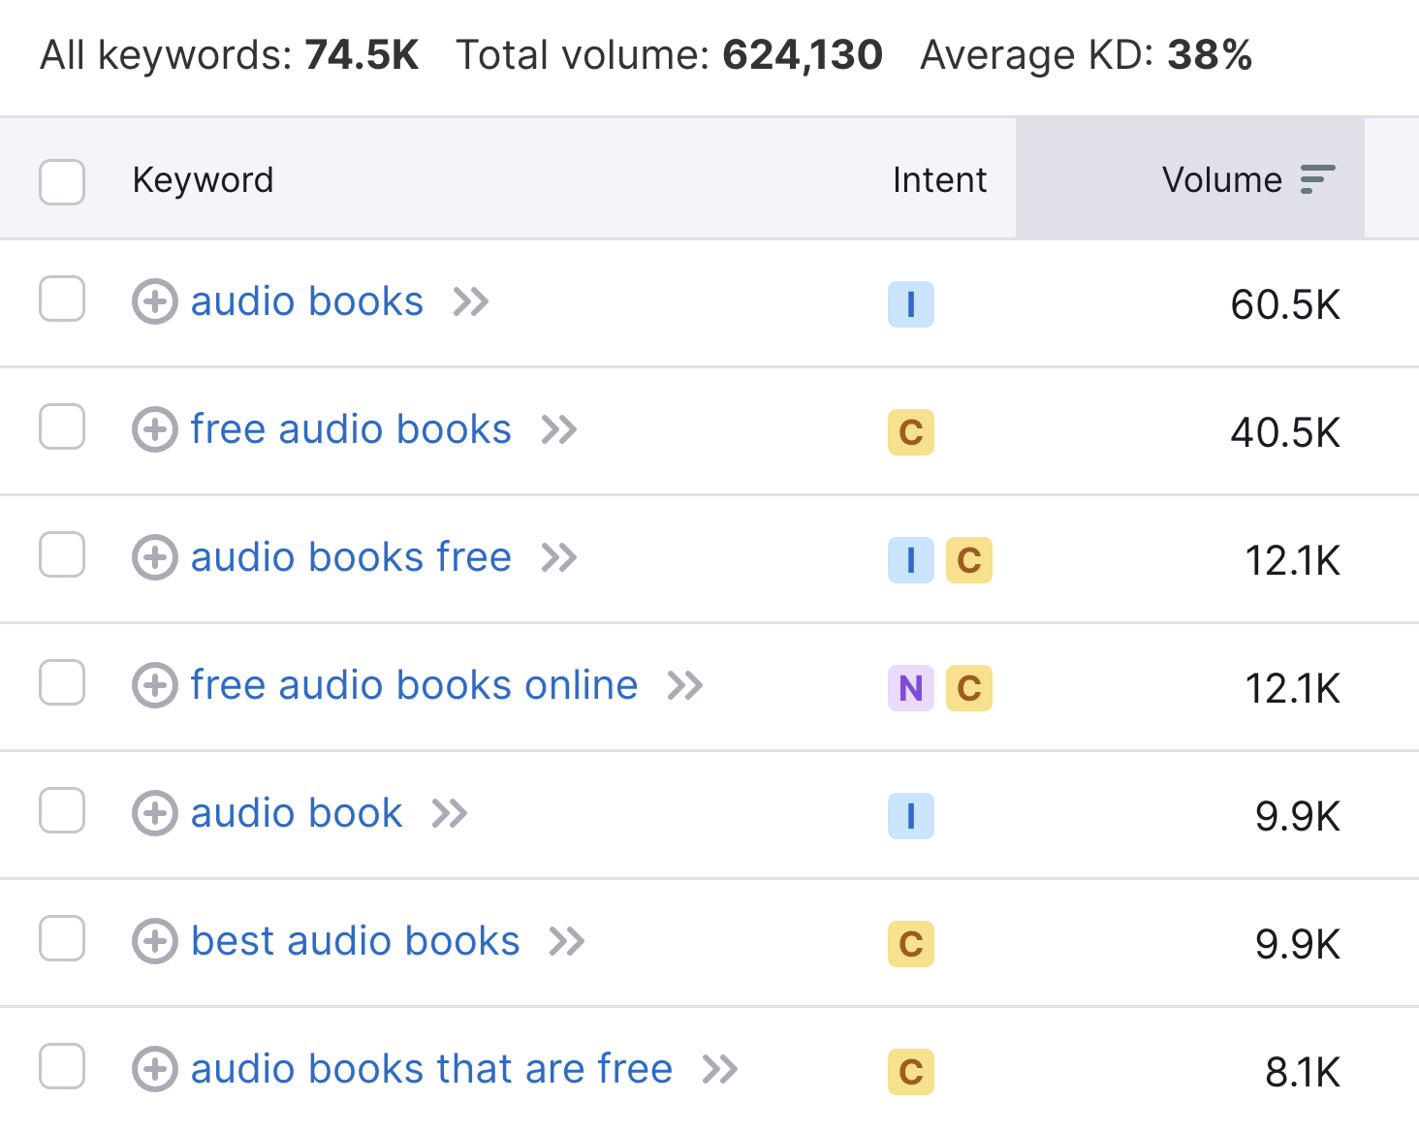Screen dimensions: 1419x1132
Task: Tick the select-all checkbox in the header
Action: 62,181
